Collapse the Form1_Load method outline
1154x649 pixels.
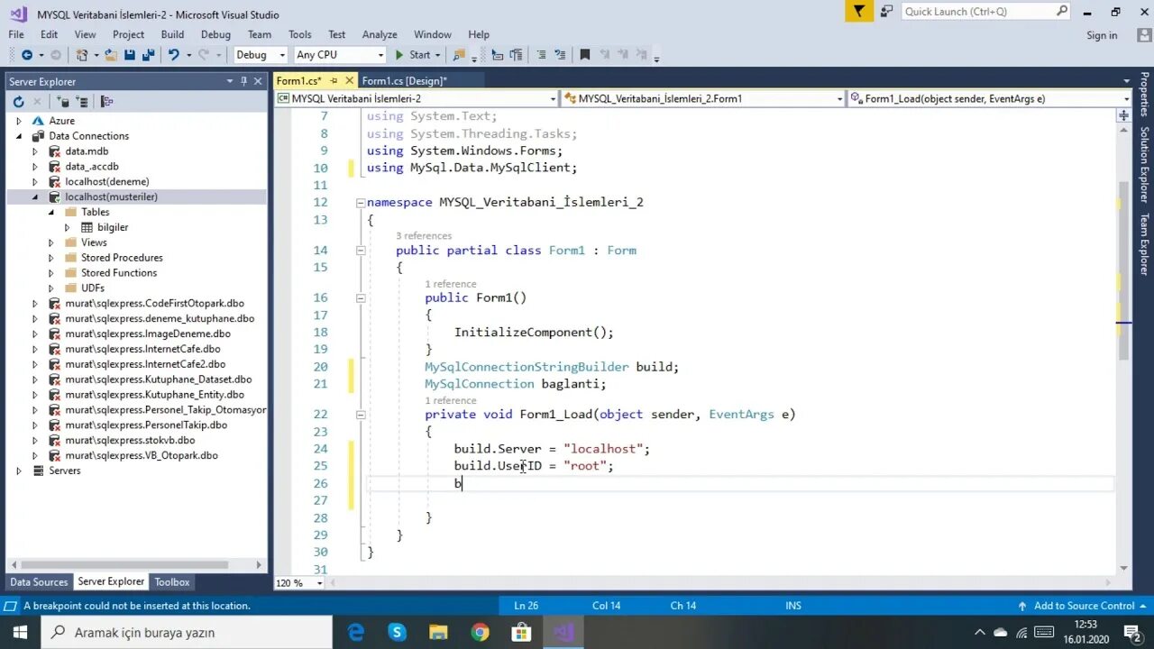pos(361,415)
